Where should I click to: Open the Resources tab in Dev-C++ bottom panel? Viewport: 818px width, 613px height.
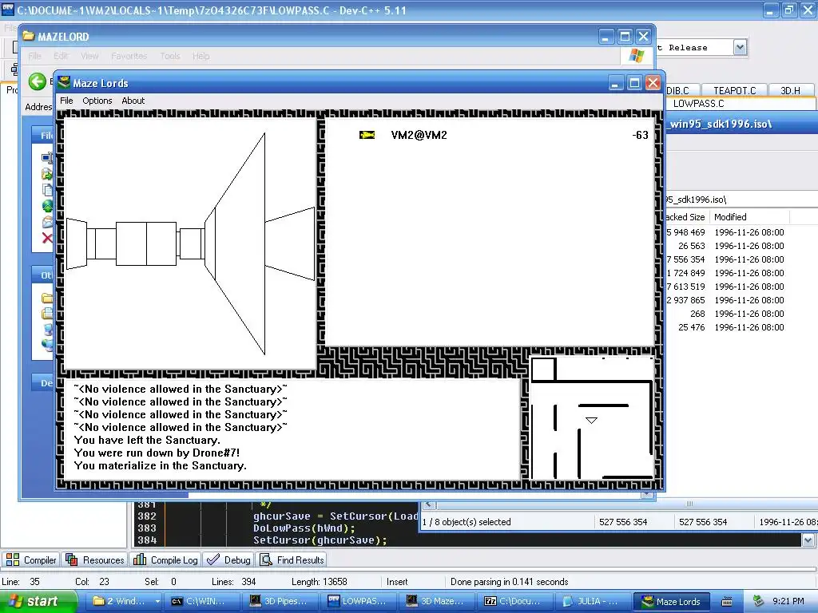pos(95,560)
